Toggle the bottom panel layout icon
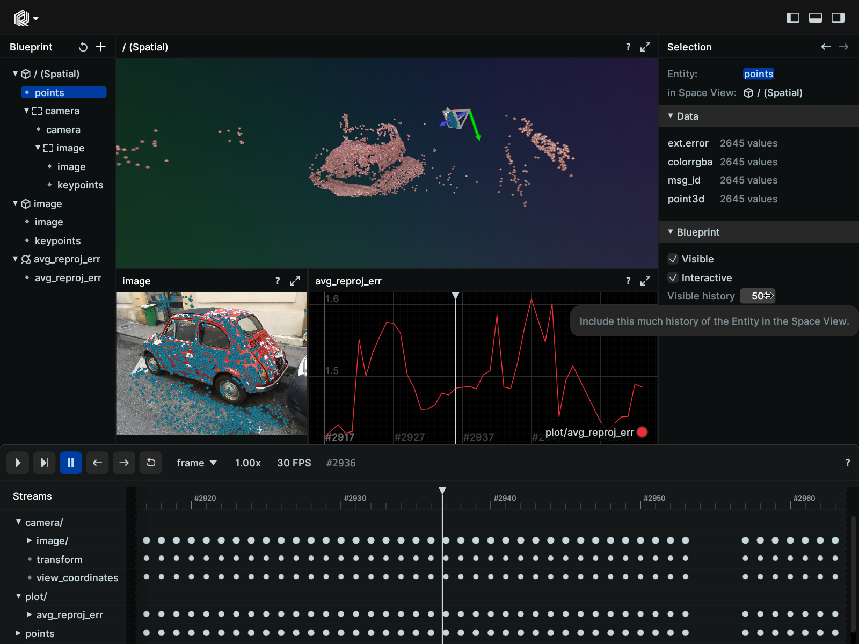The height and width of the screenshot is (644, 859). point(816,18)
